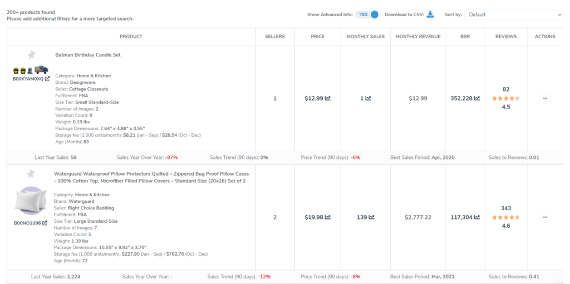Pin the Batman Birthday Candle Set product

[32, 54]
